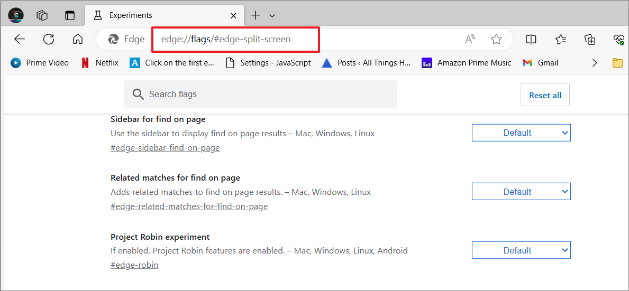Select the Experiments tab

tap(165, 16)
